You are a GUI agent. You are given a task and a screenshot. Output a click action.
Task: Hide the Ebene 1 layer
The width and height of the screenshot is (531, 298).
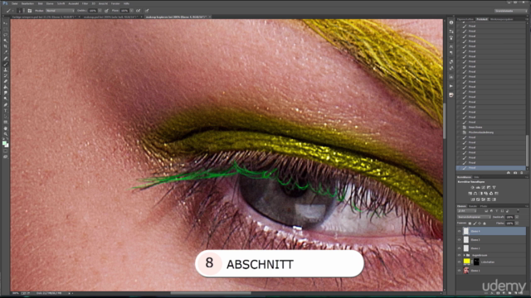pos(459,271)
